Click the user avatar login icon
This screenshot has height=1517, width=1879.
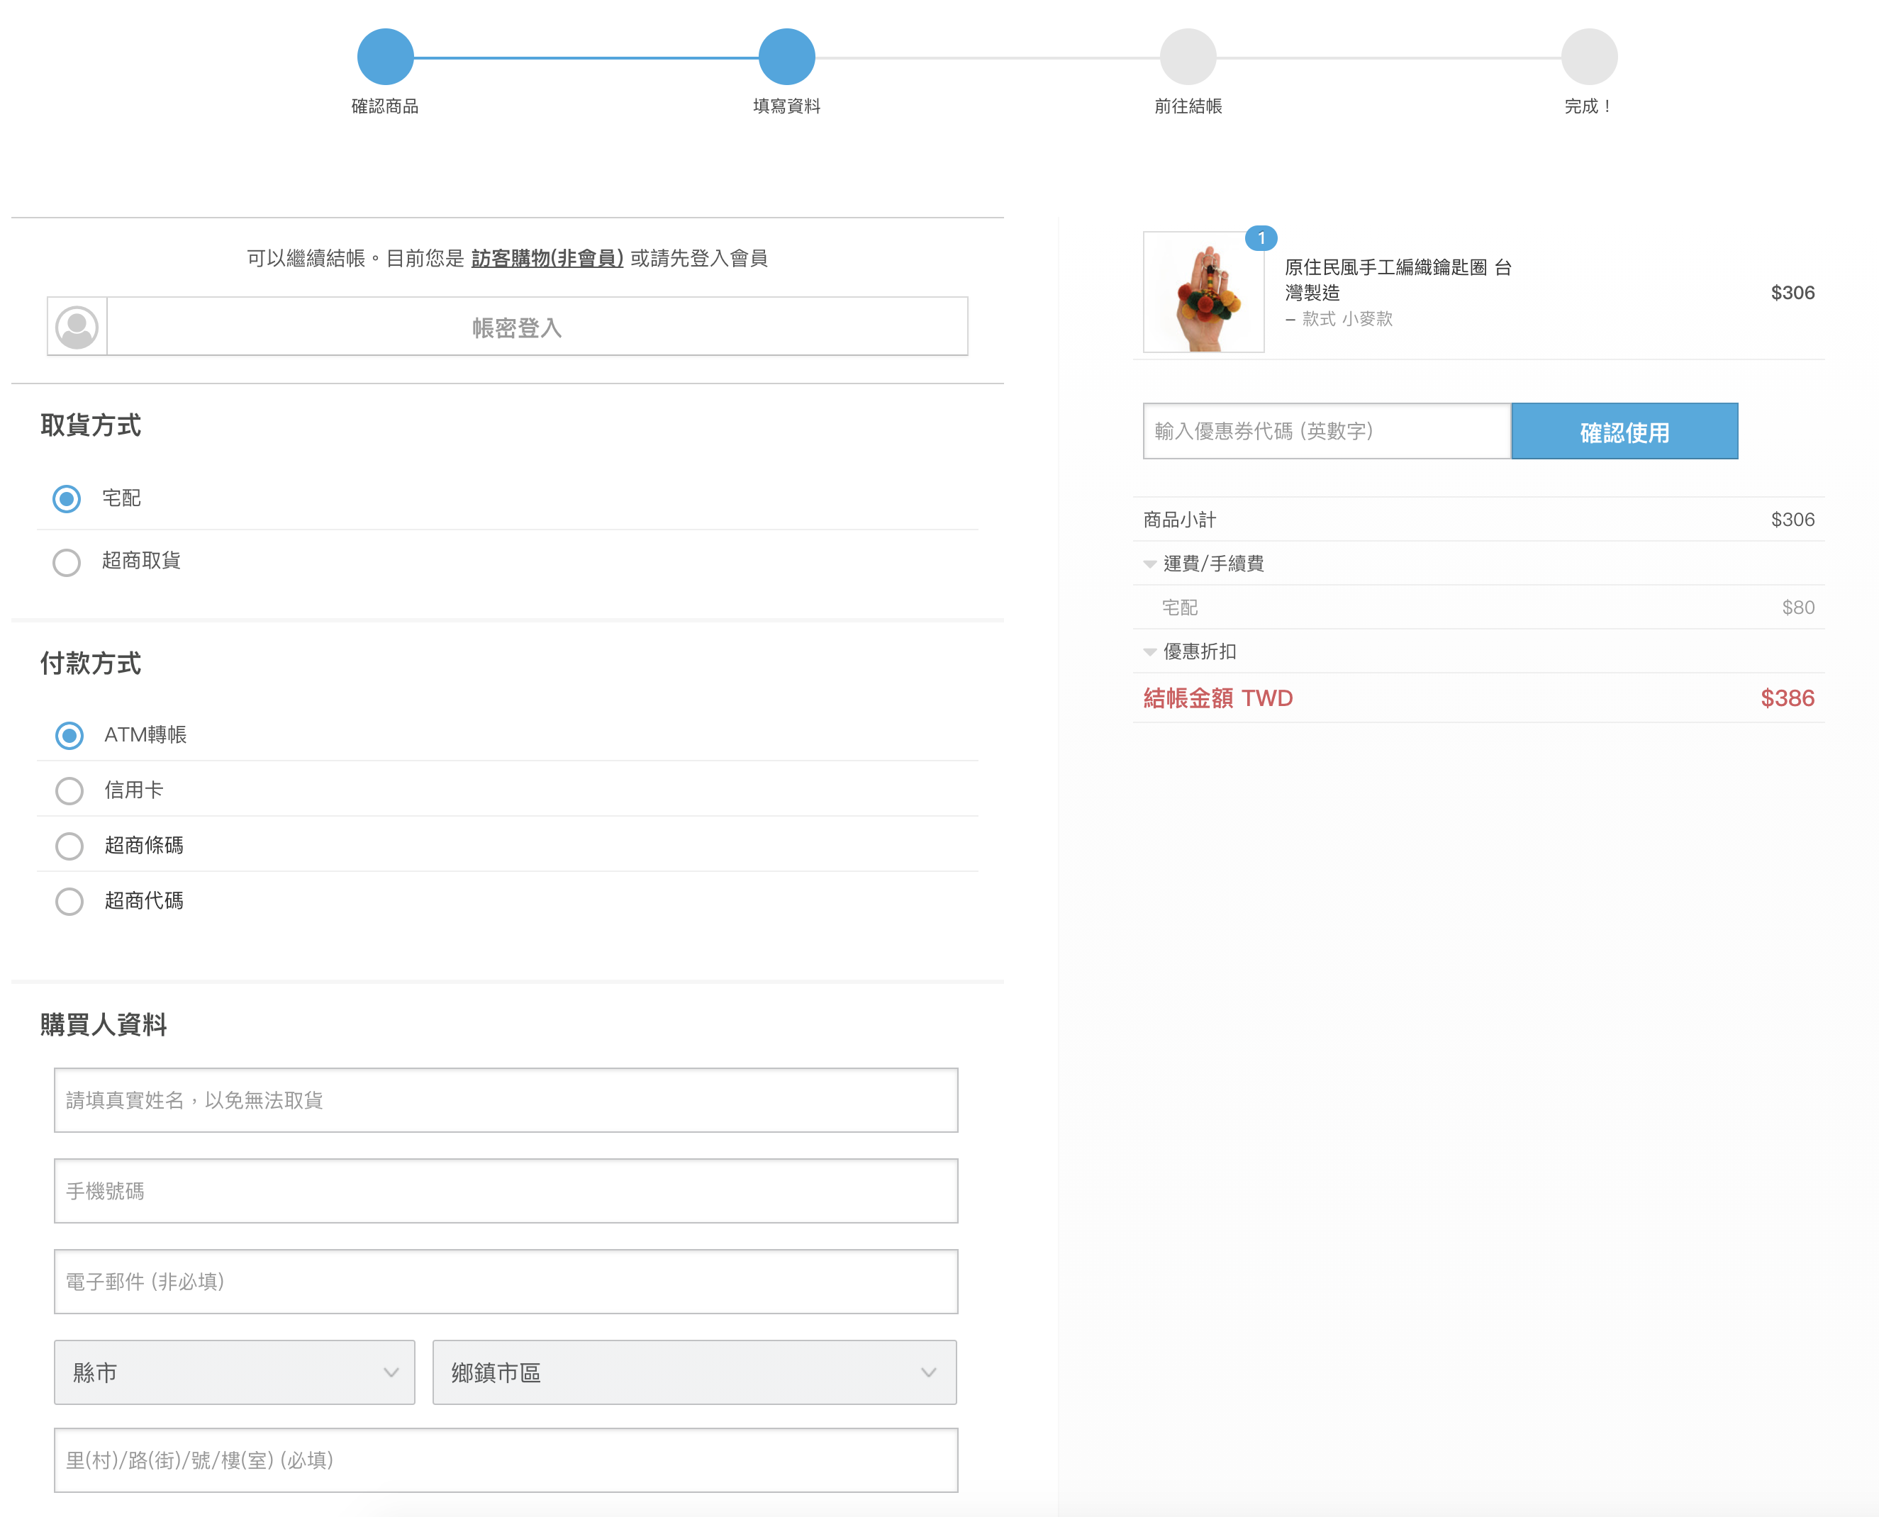[77, 327]
